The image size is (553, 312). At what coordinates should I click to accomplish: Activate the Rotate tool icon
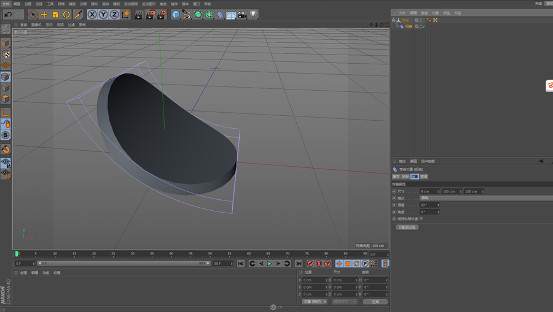pos(66,15)
